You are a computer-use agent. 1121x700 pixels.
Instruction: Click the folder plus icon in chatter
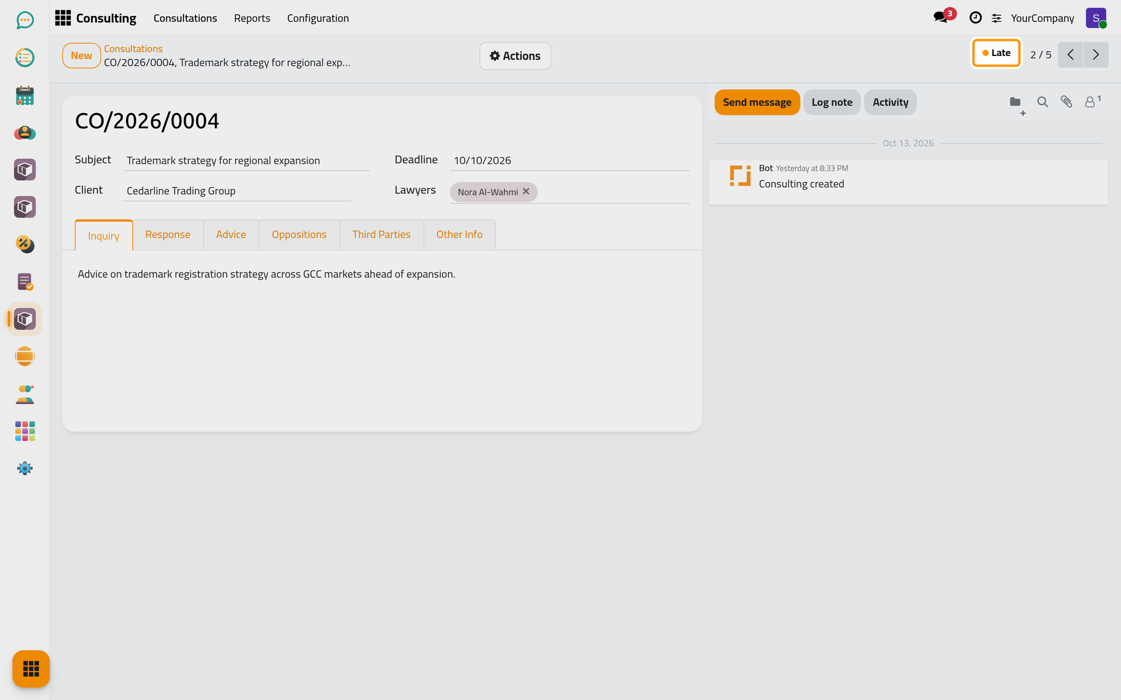click(1016, 104)
